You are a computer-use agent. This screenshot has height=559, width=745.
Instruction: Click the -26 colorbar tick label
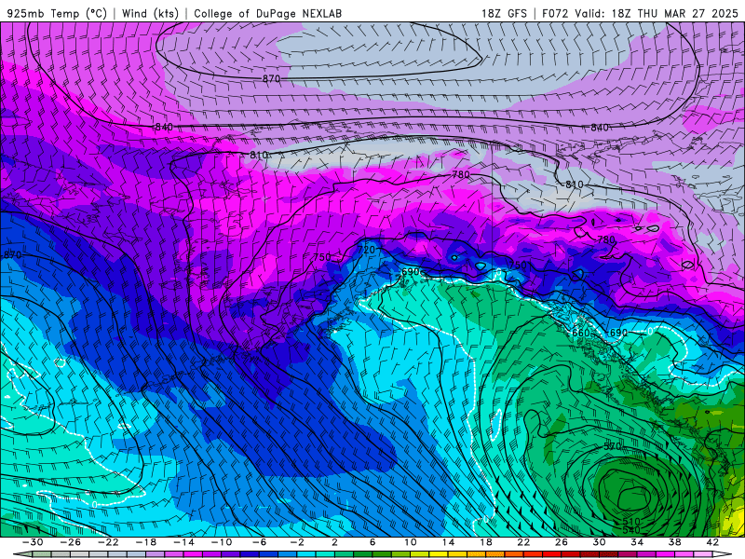tap(71, 542)
